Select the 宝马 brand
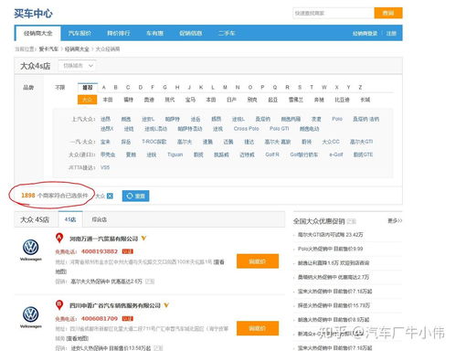456x351 pixels. point(190,100)
